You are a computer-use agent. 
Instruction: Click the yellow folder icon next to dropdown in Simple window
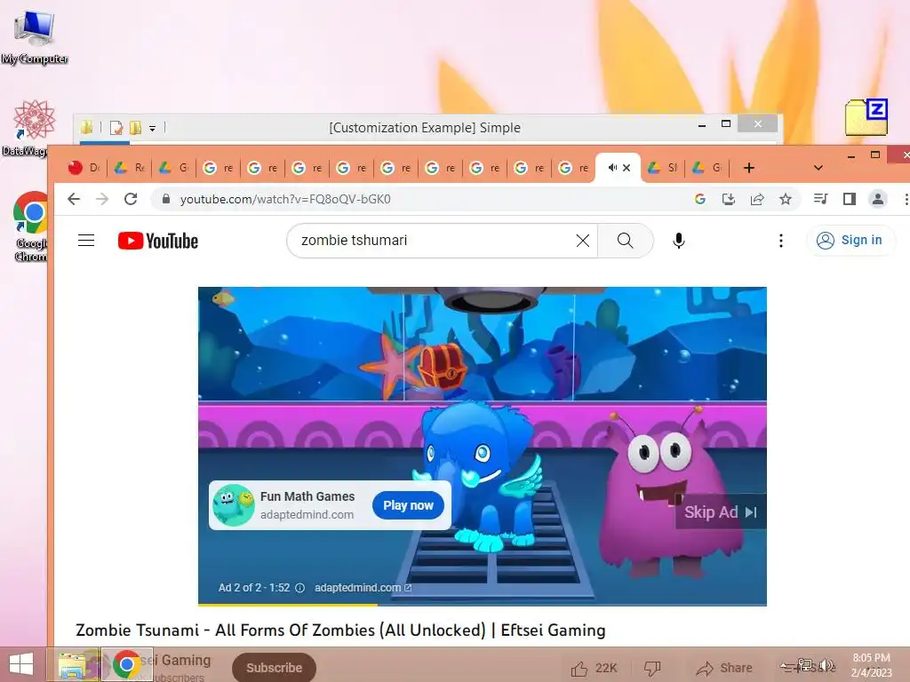point(135,128)
